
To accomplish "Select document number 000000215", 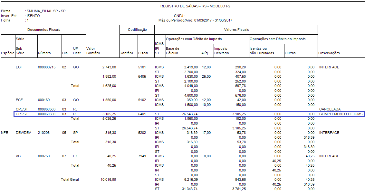I will point(47,67).
